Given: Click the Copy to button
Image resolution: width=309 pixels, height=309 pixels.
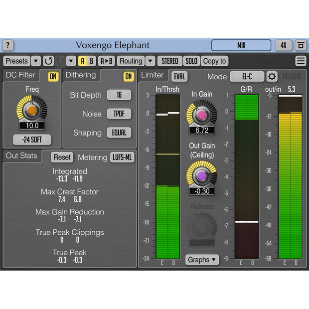Looking at the screenshot, I should (x=215, y=61).
